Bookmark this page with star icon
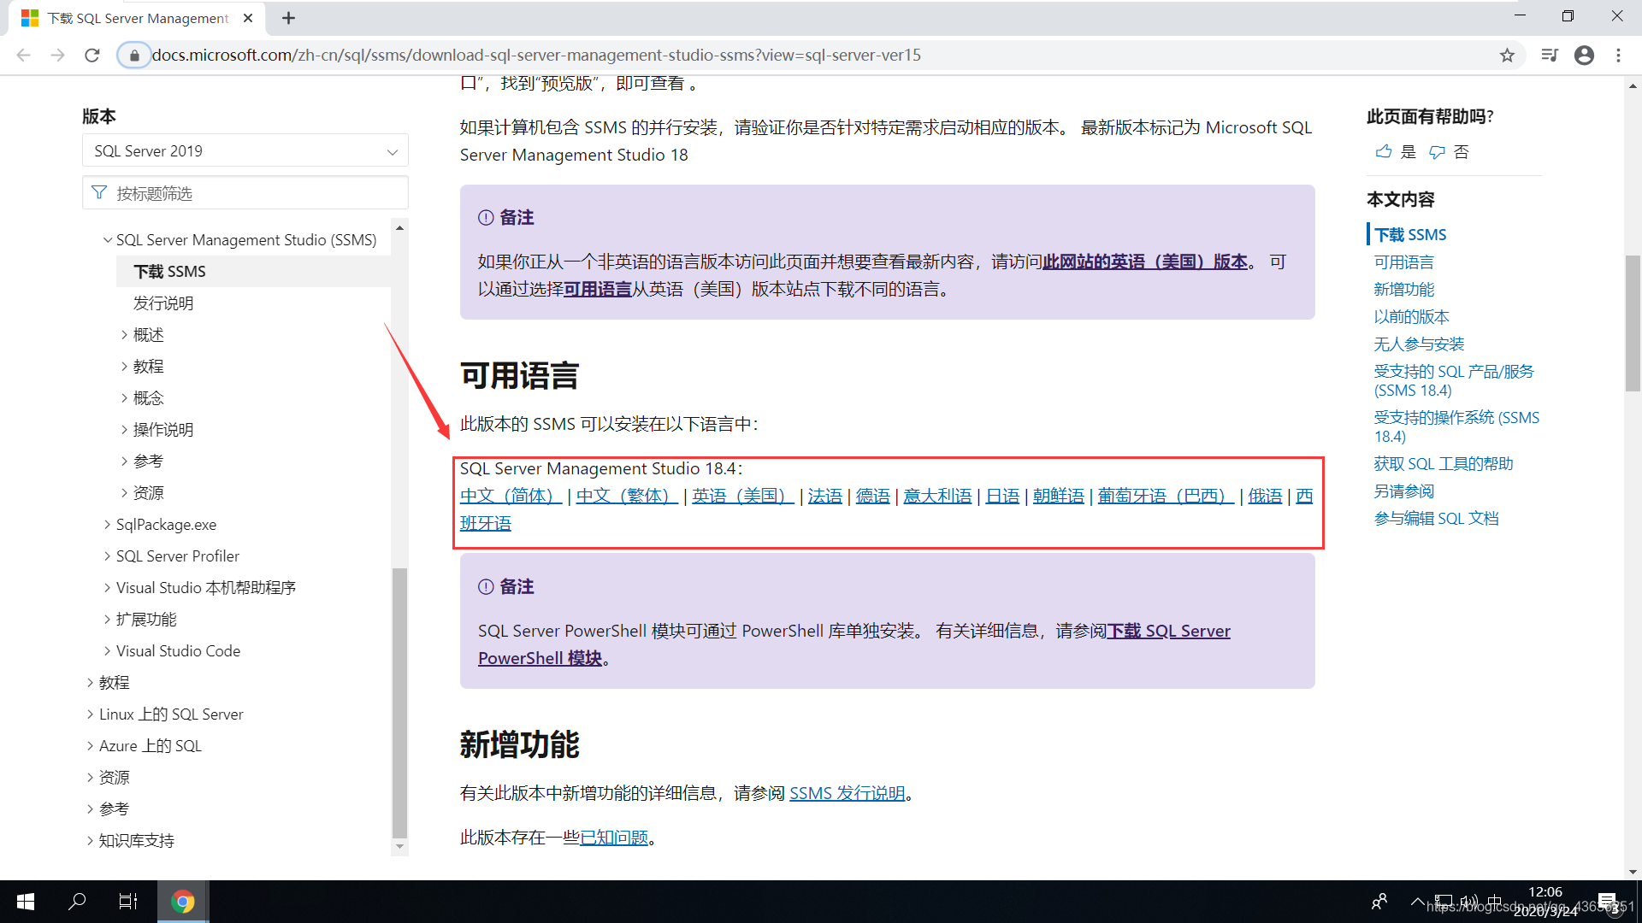 click(1507, 56)
